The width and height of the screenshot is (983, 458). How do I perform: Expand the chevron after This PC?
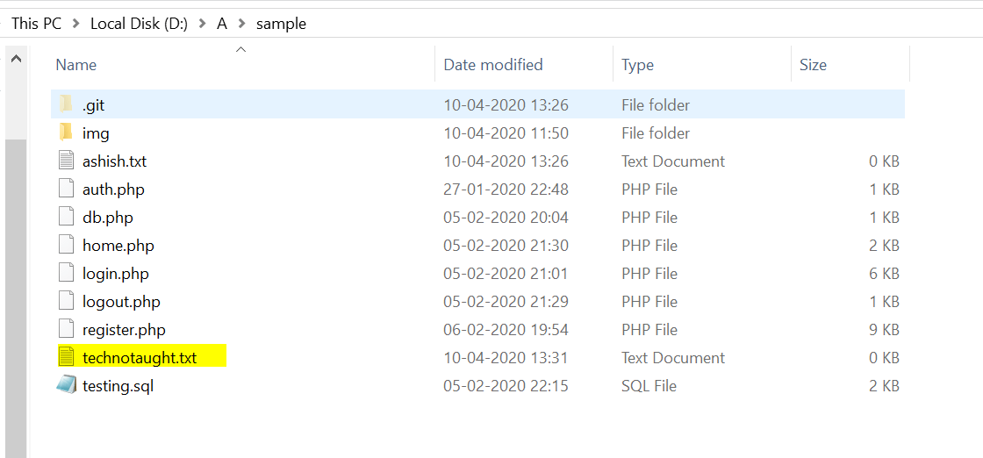(x=76, y=24)
